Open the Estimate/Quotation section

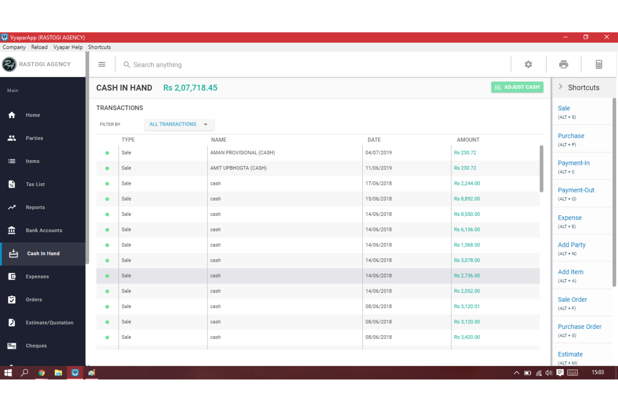(x=50, y=322)
